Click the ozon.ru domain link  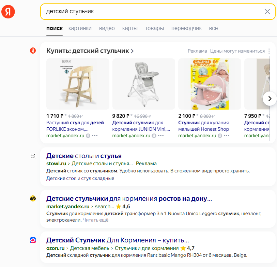[56, 248]
